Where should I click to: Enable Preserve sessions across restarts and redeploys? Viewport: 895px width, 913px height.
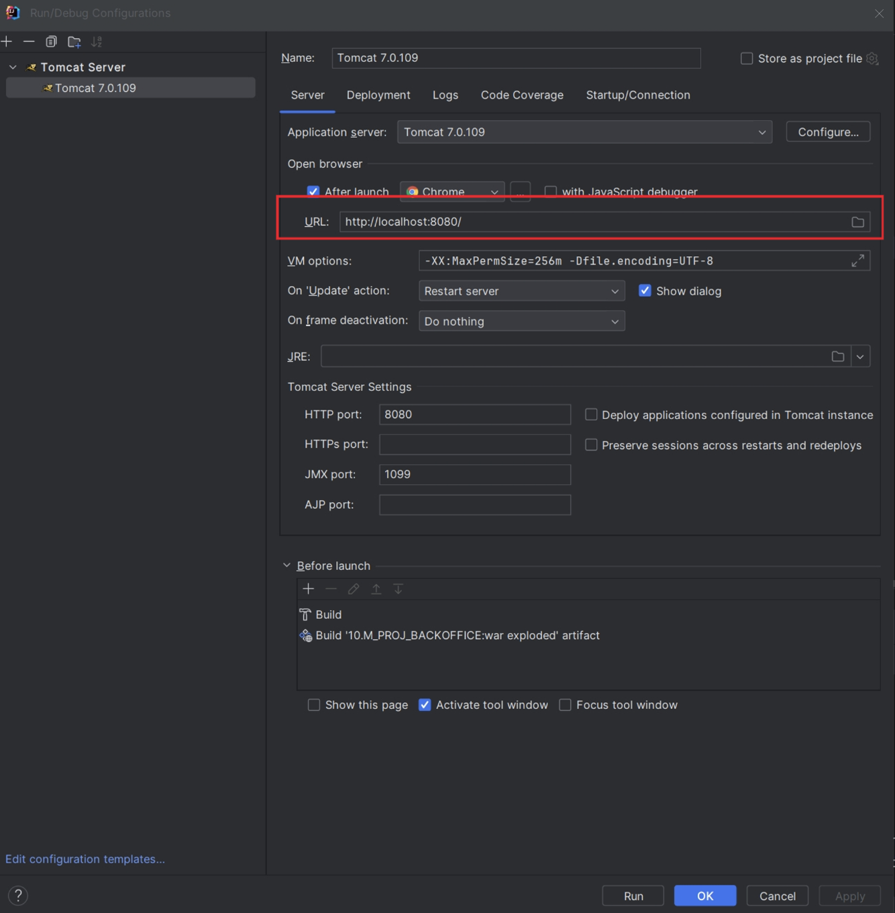pyautogui.click(x=591, y=445)
